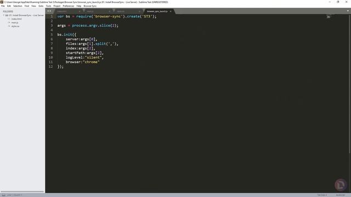Open style.css from the sidebar
This screenshot has height=197, width=351.
pos(15,26)
